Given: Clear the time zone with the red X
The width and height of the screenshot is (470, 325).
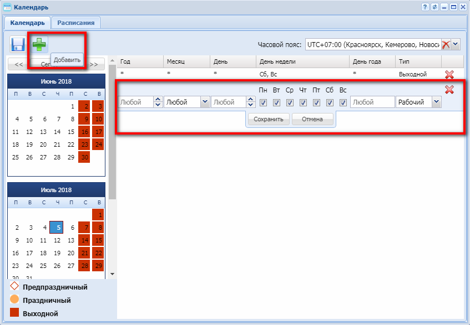Looking at the screenshot, I should click(445, 45).
